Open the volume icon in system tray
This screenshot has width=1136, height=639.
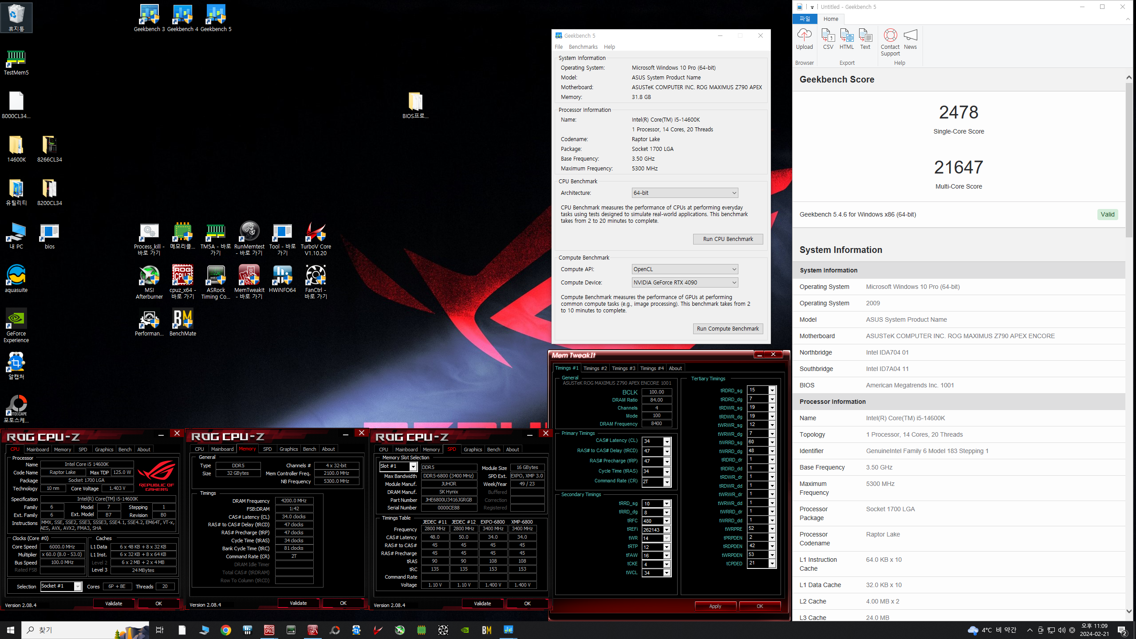tap(1061, 630)
